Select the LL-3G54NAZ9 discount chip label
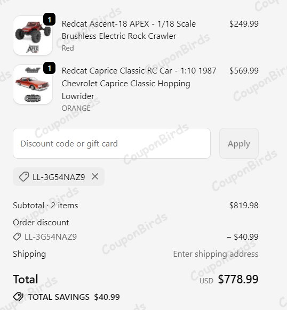Image resolution: width=287 pixels, height=310 pixels. pos(59,177)
